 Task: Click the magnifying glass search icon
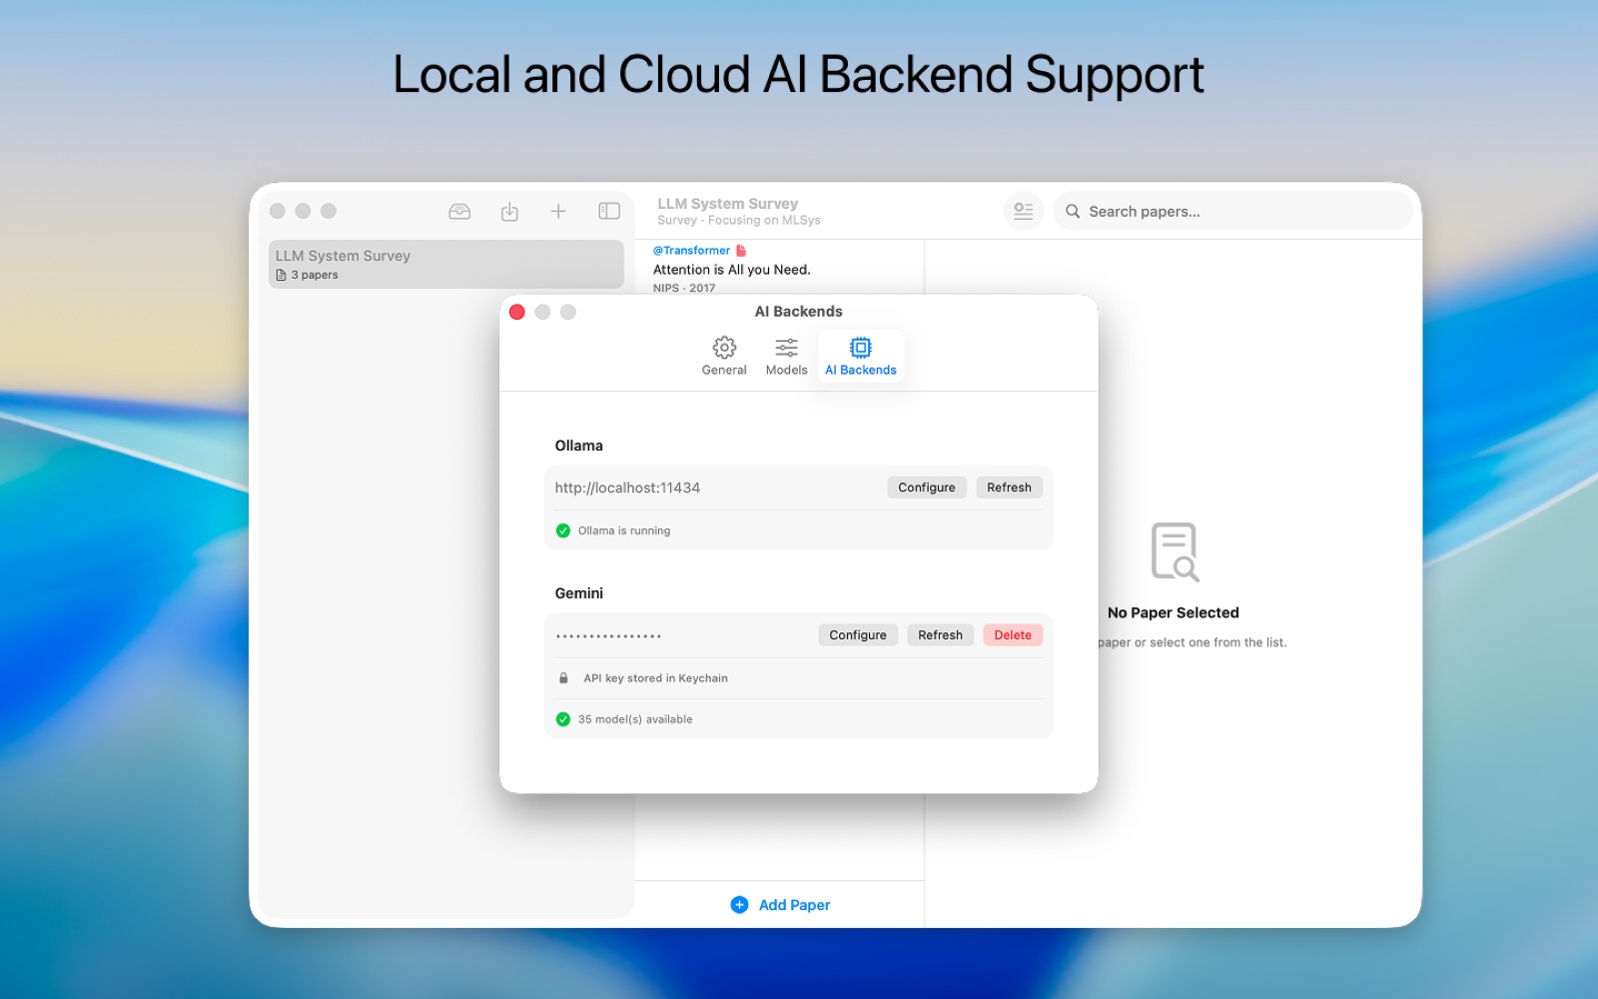pyautogui.click(x=1073, y=212)
